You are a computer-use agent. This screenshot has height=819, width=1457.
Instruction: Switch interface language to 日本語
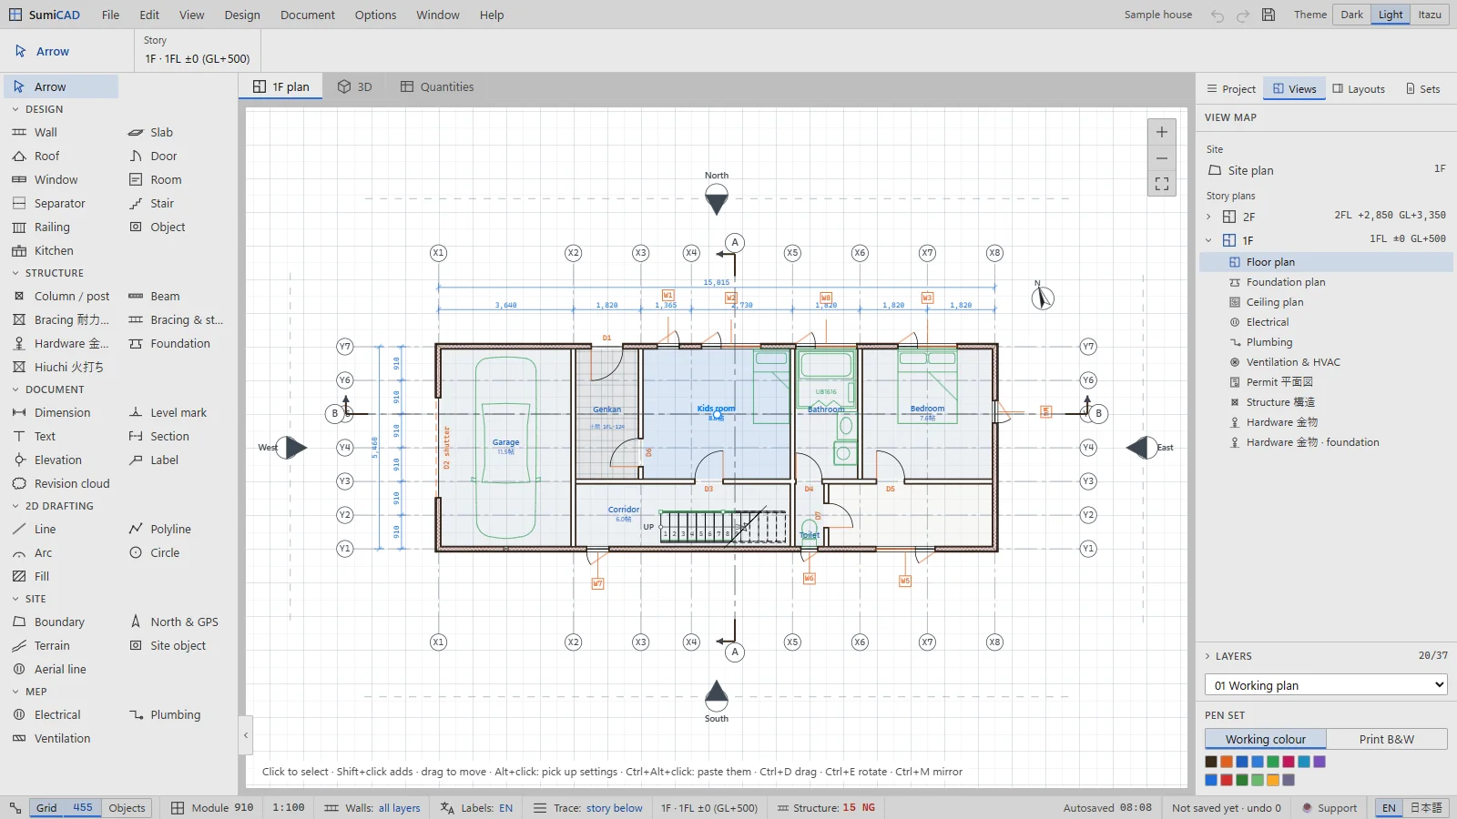coord(1426,808)
